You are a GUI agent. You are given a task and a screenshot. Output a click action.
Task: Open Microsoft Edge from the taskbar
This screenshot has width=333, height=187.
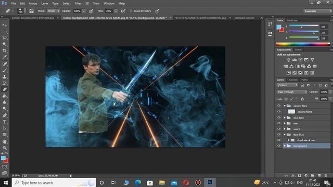point(138,182)
